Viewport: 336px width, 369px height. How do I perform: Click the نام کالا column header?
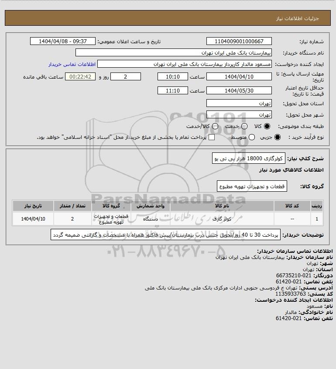click(222, 206)
